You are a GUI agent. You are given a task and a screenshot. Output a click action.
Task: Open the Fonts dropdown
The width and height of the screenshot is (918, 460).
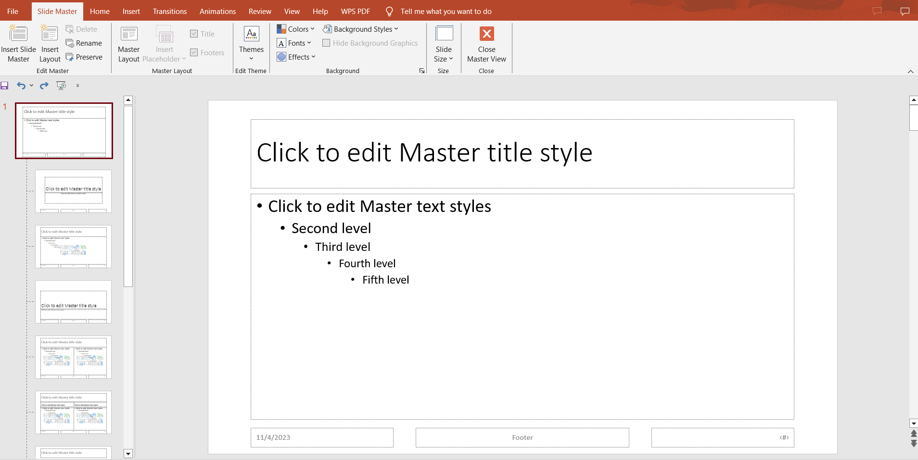click(294, 43)
